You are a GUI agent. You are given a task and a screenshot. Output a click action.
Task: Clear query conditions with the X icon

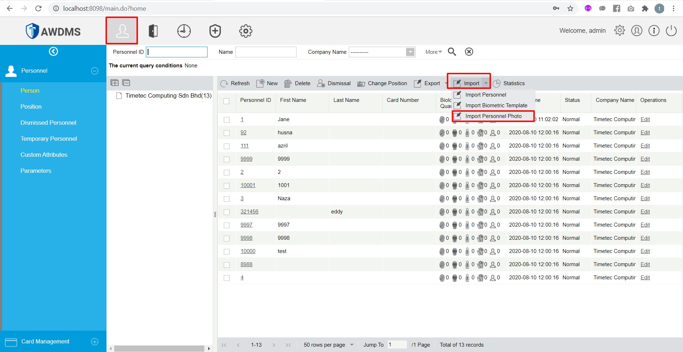[469, 52]
